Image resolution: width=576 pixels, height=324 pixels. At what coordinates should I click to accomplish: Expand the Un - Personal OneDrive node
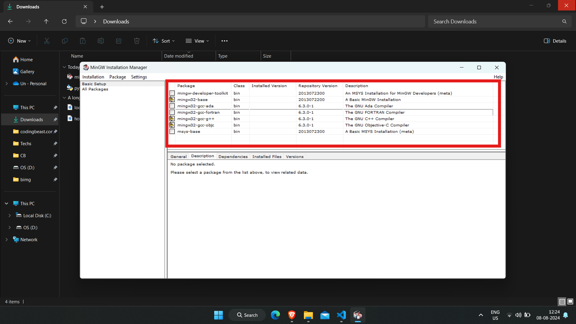coord(7,84)
